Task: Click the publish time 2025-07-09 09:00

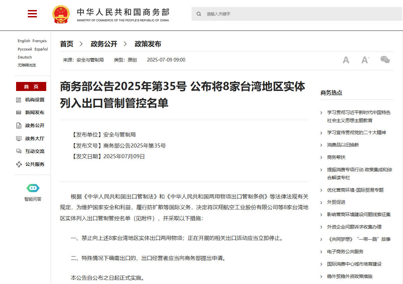Action: point(166,60)
